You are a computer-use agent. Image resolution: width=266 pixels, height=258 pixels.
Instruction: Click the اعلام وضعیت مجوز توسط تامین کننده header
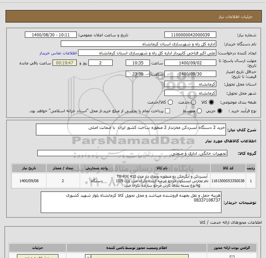(136, 248)
